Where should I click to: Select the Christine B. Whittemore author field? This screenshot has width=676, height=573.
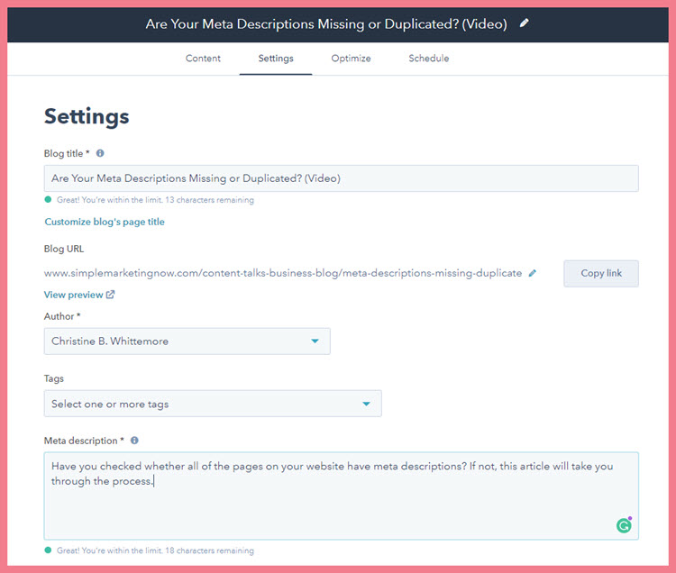(x=187, y=341)
